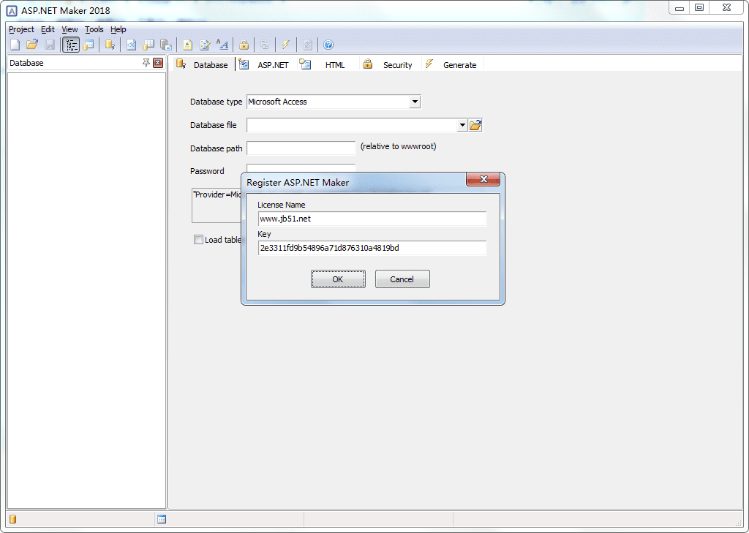Click the grayed-out document refresh toolbar icon
This screenshot has width=749, height=533.
click(307, 45)
